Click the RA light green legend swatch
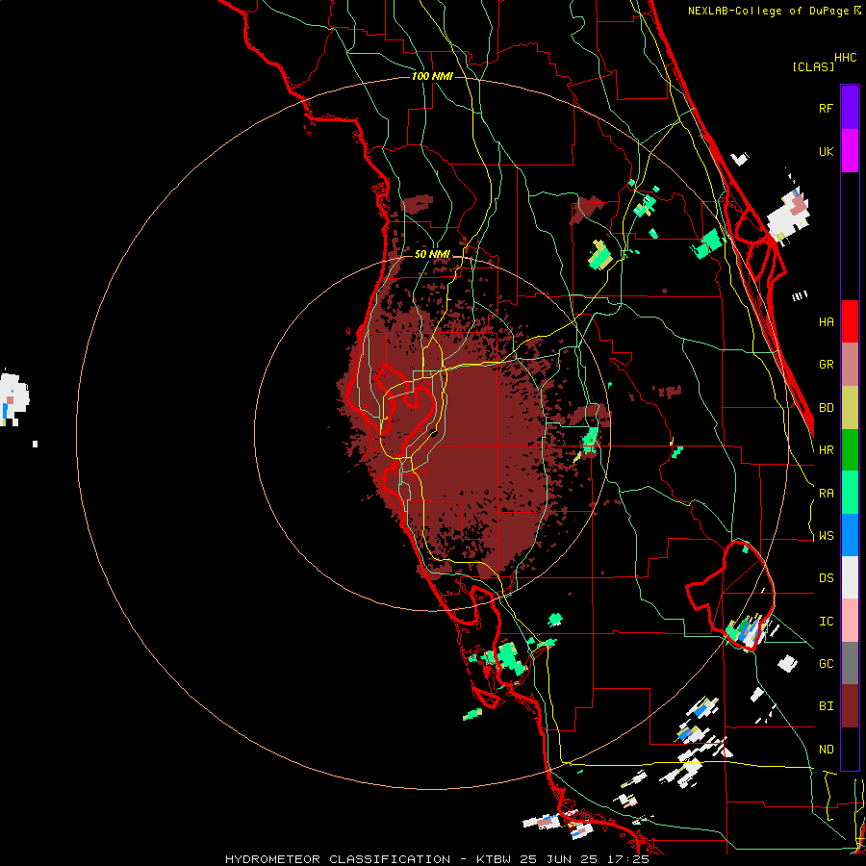Viewport: 866px width, 866px height. click(850, 493)
